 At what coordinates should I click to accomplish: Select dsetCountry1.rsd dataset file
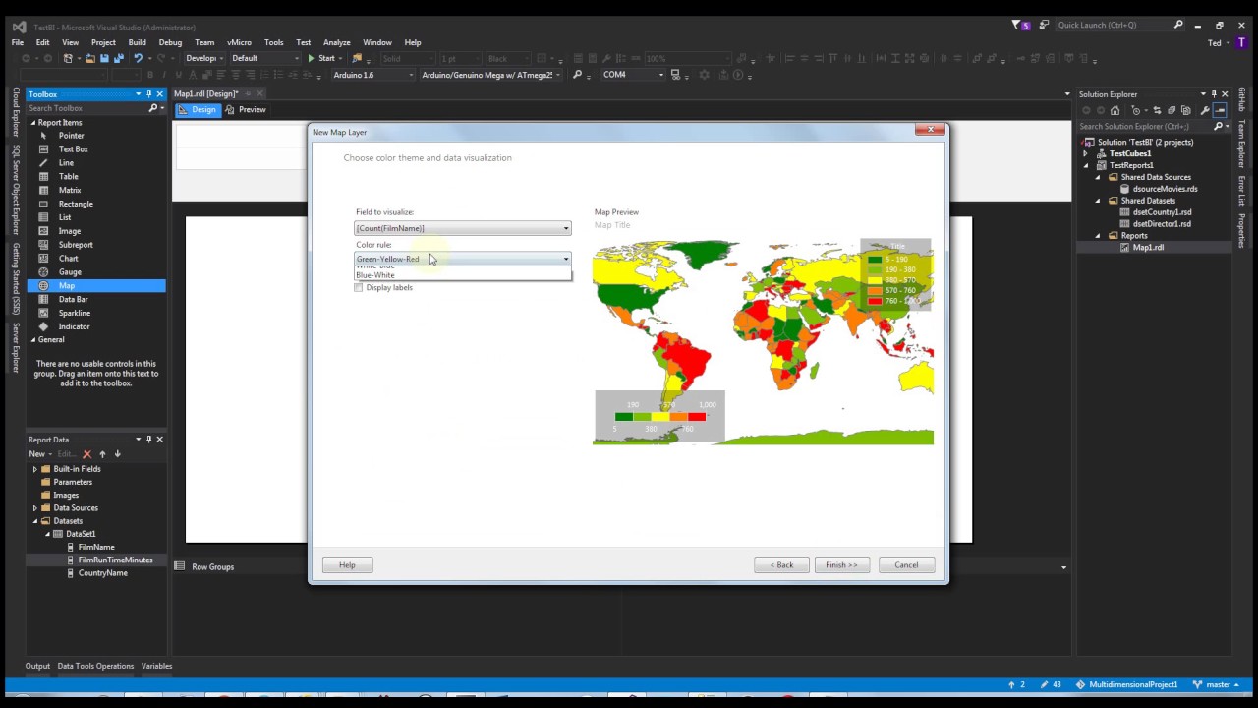coord(1162,212)
